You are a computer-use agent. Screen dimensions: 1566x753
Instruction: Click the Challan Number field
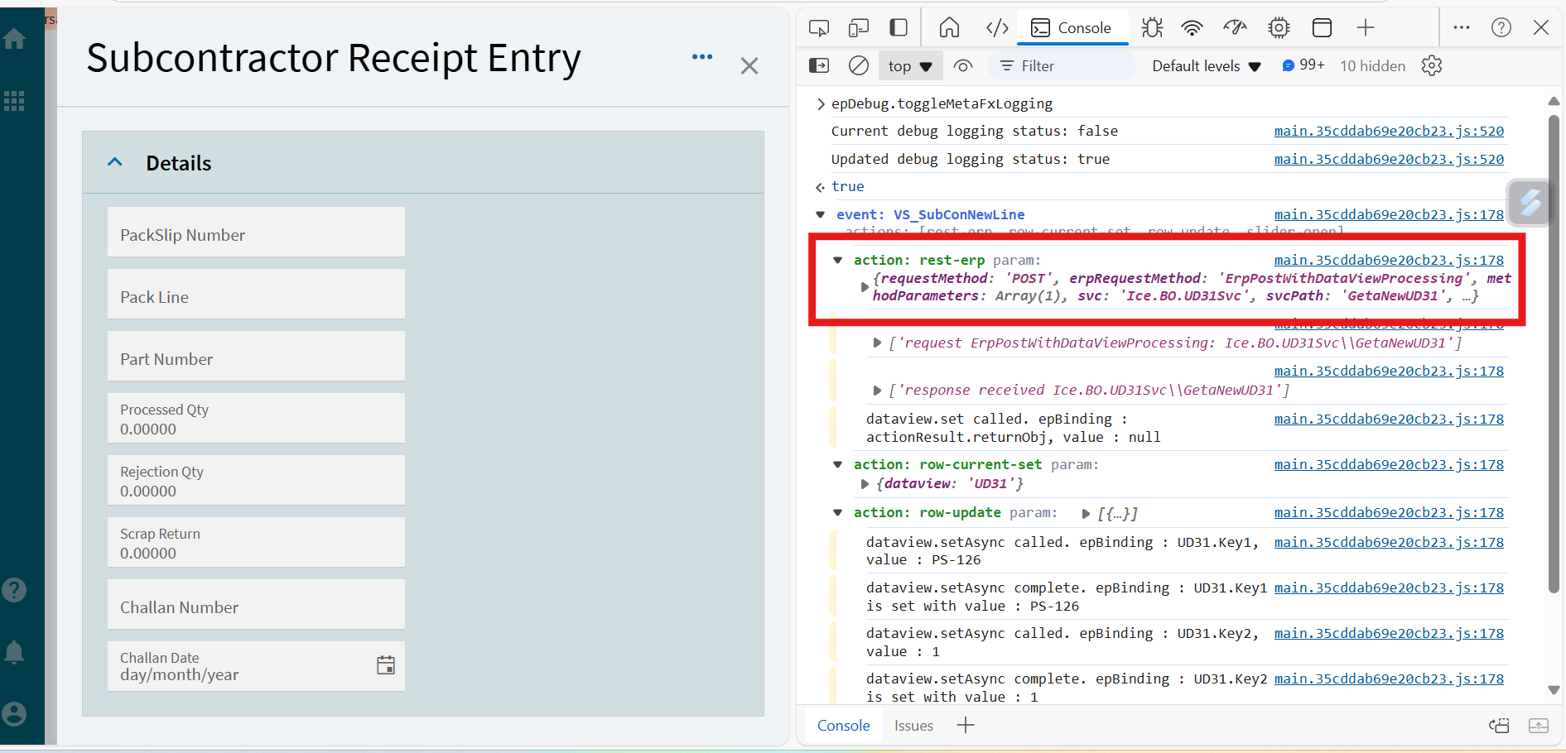pyautogui.click(x=256, y=604)
